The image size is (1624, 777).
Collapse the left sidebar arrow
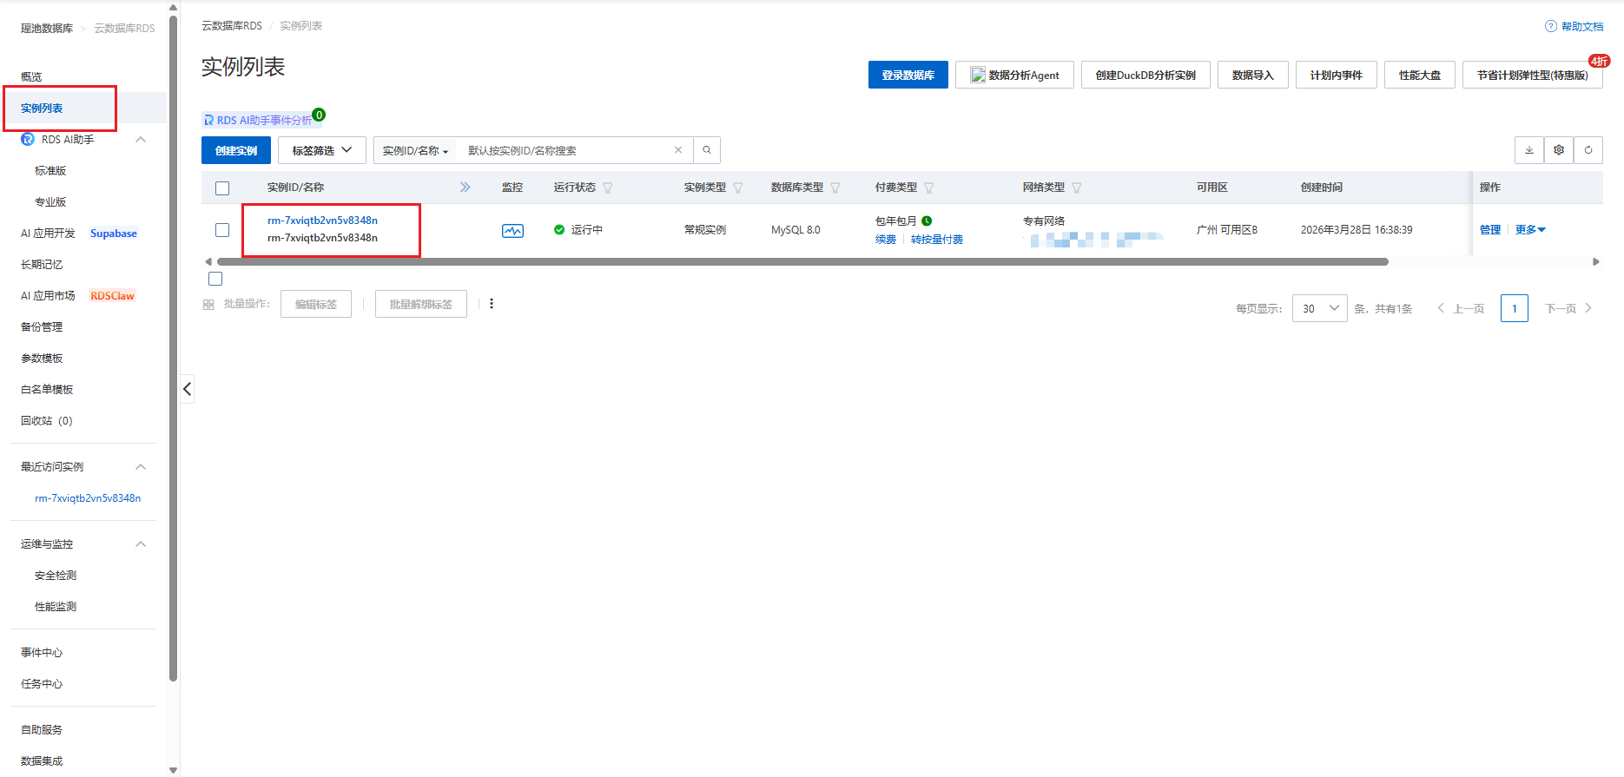point(187,389)
